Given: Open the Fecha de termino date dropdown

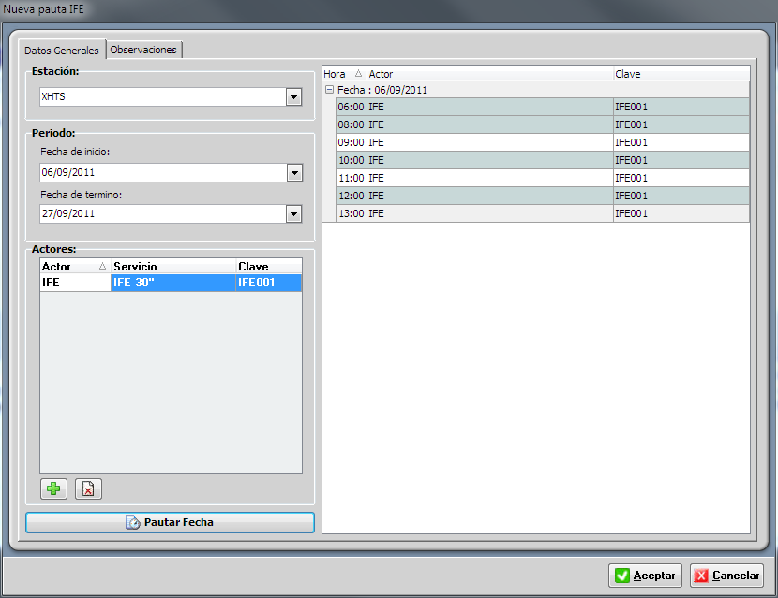Looking at the screenshot, I should (x=293, y=213).
